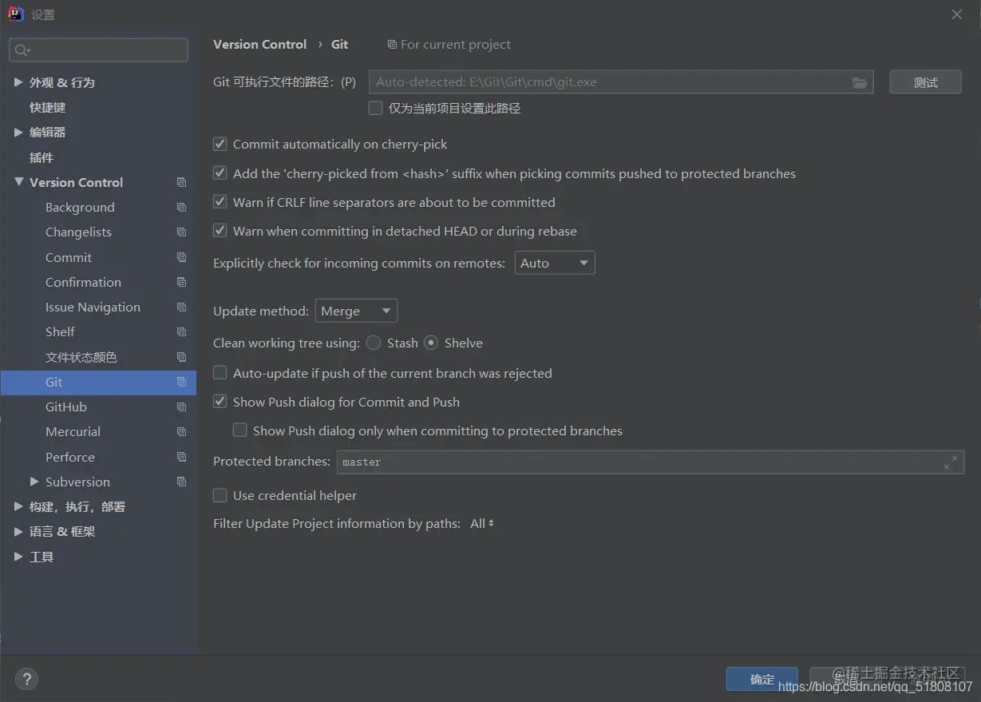The height and width of the screenshot is (702, 981).
Task: Select Issue Navigation settings item
Action: 93,307
